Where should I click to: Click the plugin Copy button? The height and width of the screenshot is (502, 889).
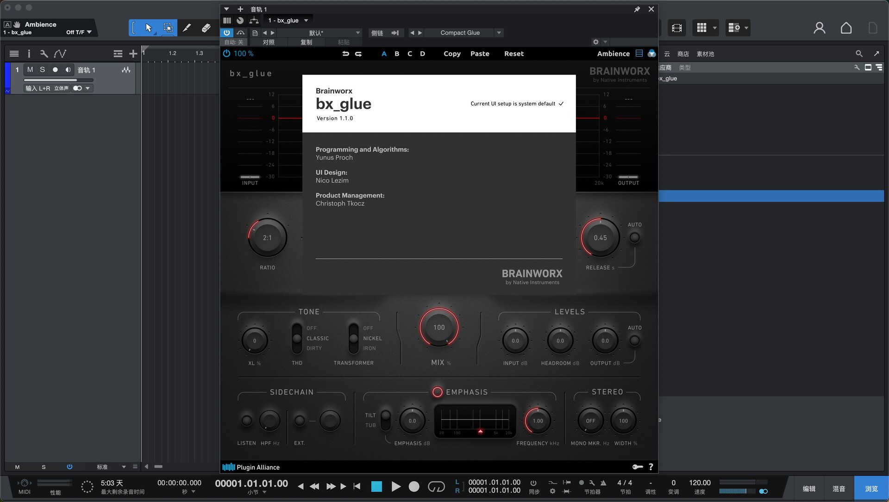pos(452,54)
